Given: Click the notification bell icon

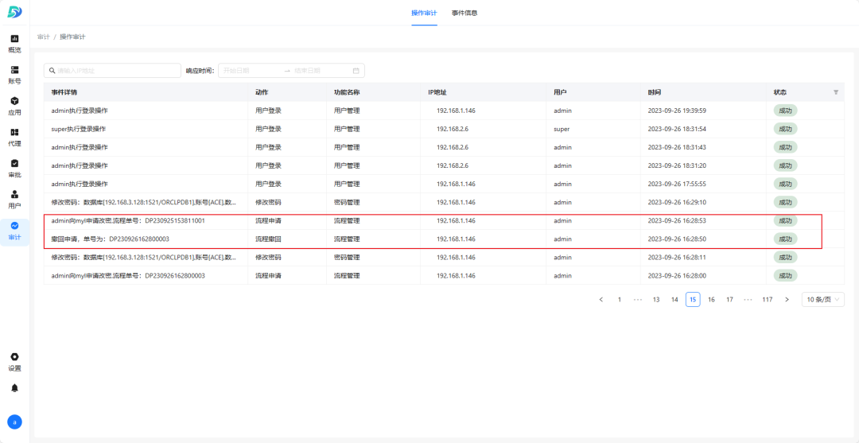Looking at the screenshot, I should click(15, 387).
